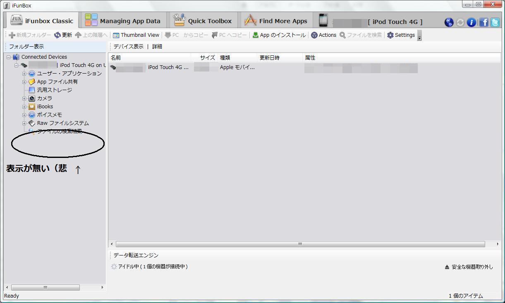Select ボイスメモ in the folder tree
The image size is (505, 303).
tap(49, 115)
